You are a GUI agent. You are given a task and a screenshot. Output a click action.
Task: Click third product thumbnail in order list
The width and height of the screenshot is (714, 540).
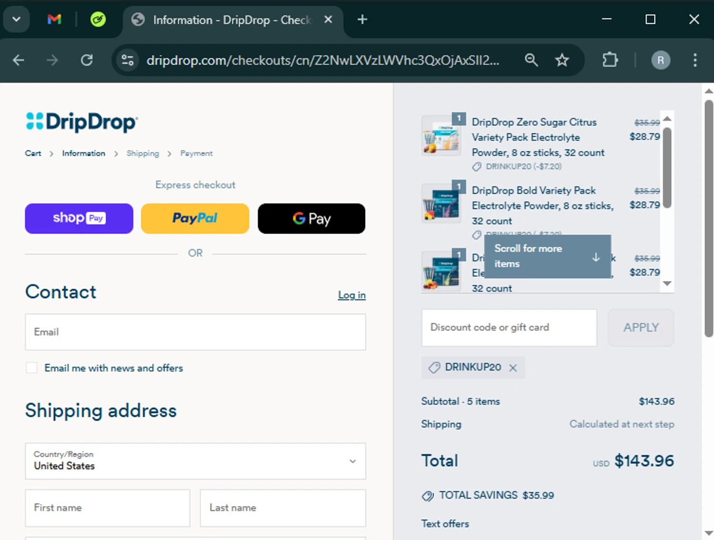(x=441, y=271)
